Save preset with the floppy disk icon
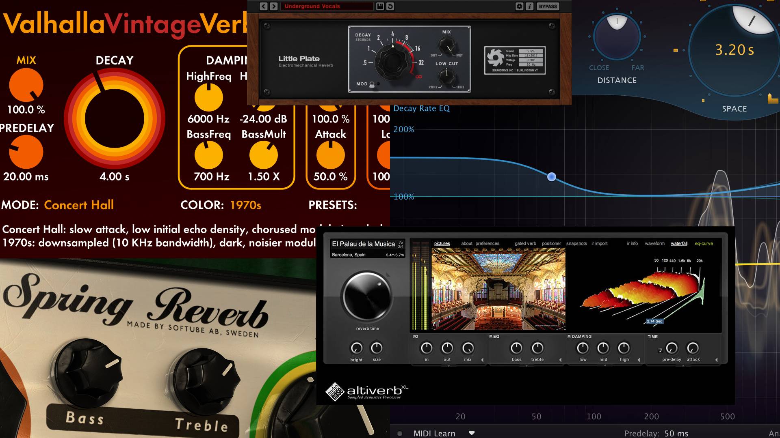Viewport: 780px width, 438px height. pyautogui.click(x=380, y=6)
